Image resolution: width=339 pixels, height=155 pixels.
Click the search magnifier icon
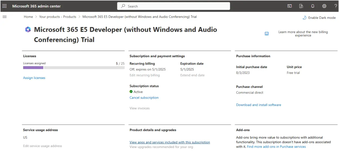[123, 6]
